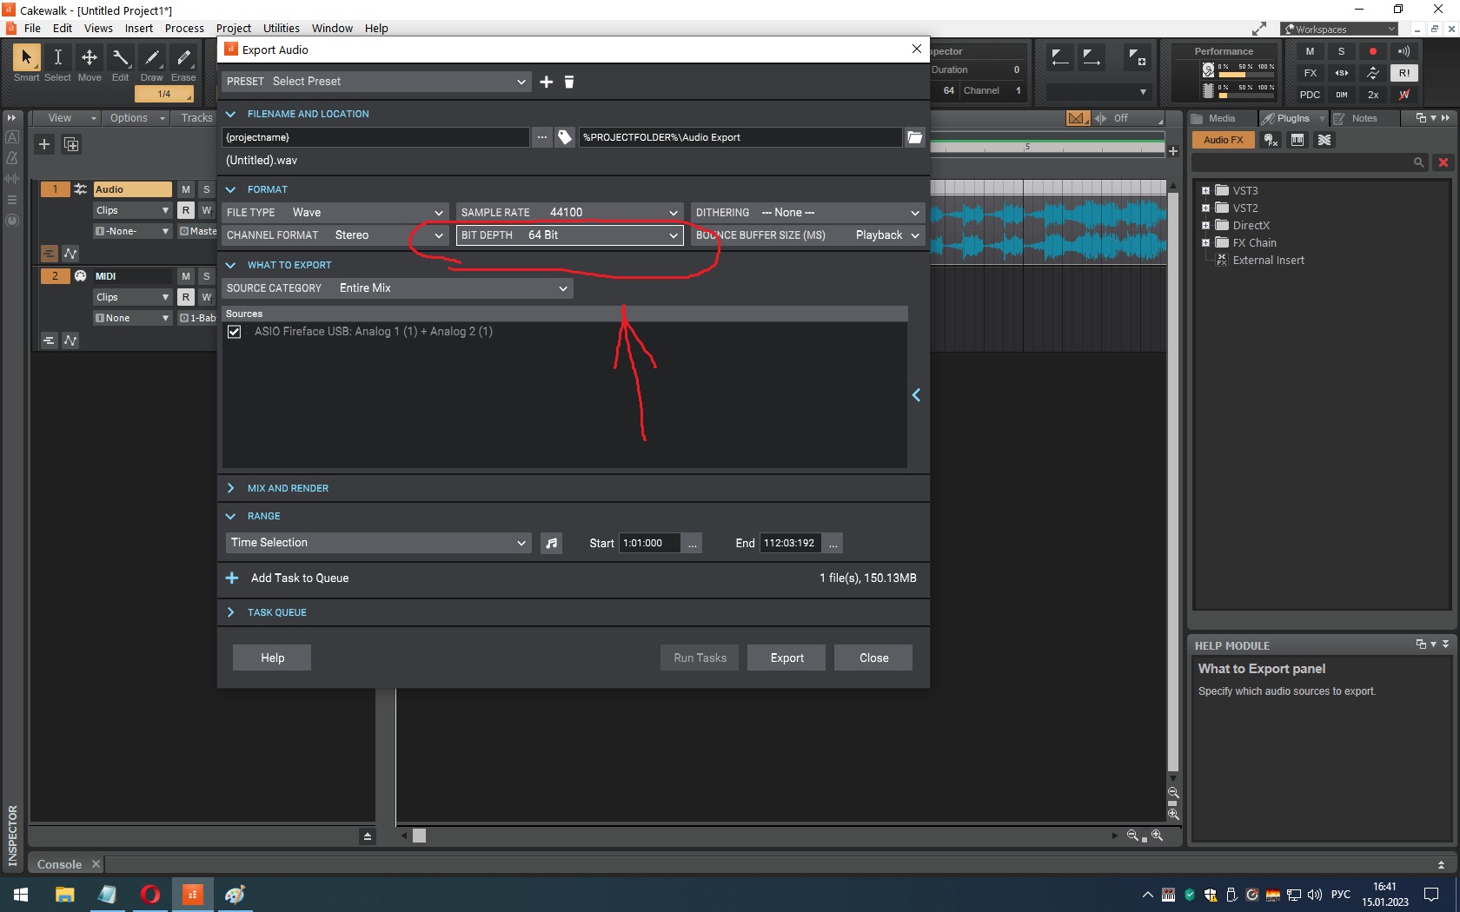This screenshot has width=1460, height=912.
Task: Add new export preset plus icon
Action: [x=547, y=82]
